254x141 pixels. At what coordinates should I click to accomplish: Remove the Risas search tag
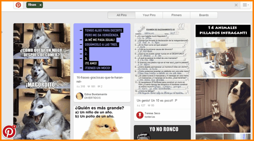(41, 5)
